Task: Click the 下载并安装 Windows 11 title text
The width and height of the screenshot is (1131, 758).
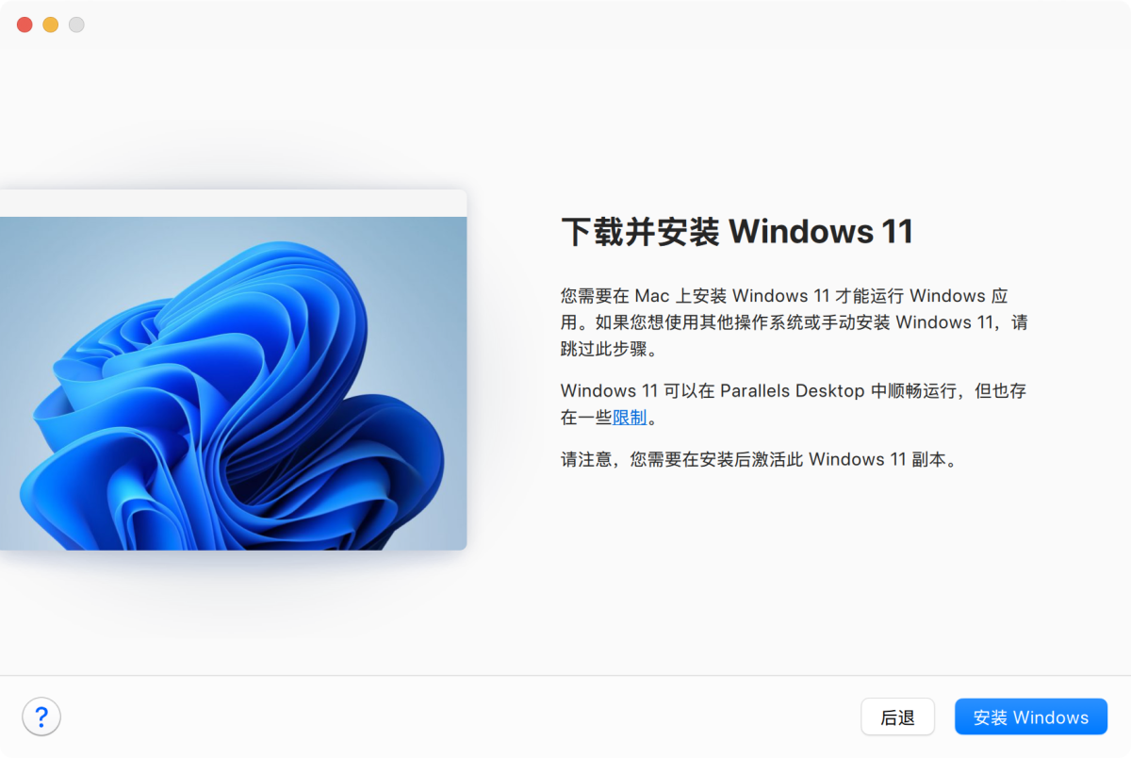Action: (736, 230)
